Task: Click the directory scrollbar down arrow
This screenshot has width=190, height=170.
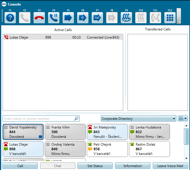Action: [186, 158]
